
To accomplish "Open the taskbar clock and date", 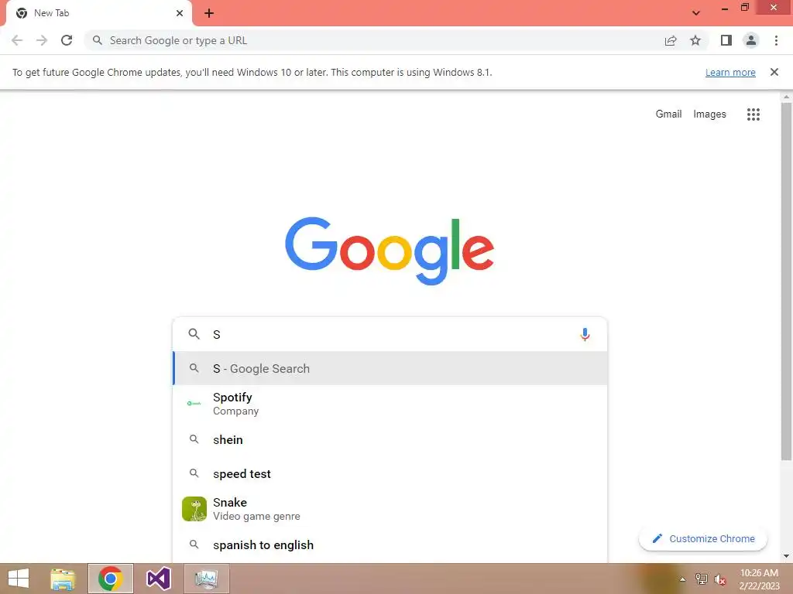I will pos(759,579).
